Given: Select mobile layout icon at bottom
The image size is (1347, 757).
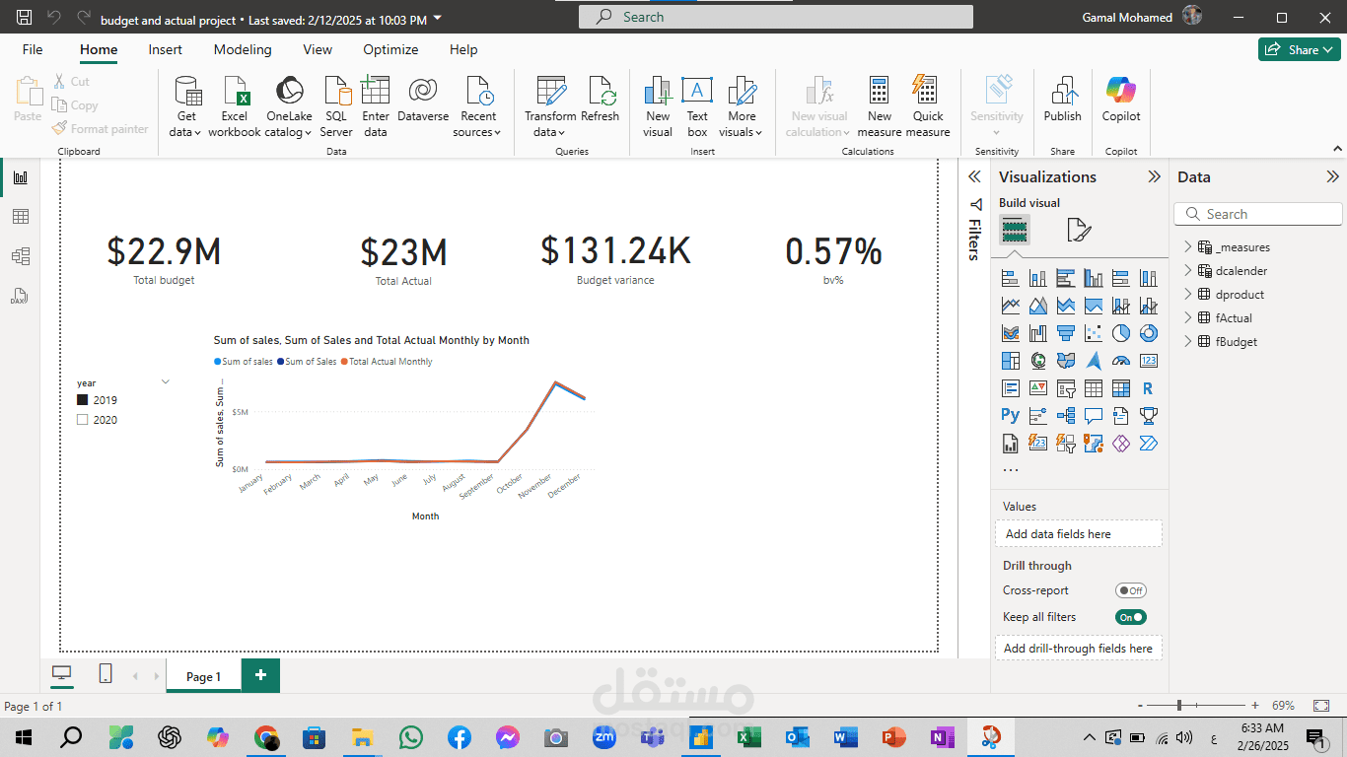Looking at the screenshot, I should click(106, 673).
